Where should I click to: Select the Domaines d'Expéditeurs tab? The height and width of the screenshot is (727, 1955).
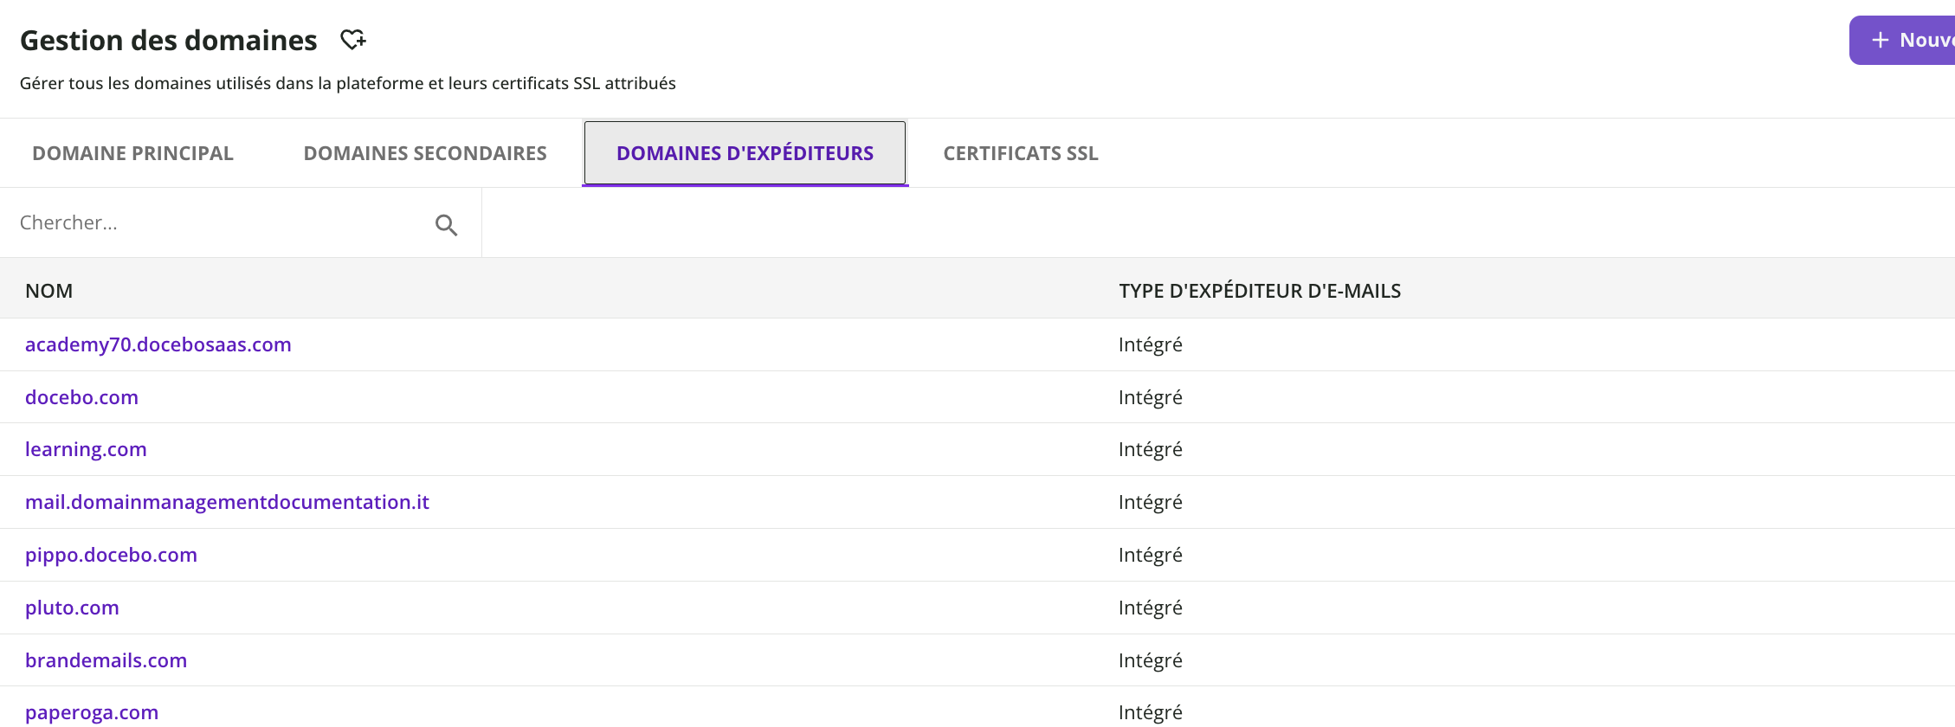(745, 153)
